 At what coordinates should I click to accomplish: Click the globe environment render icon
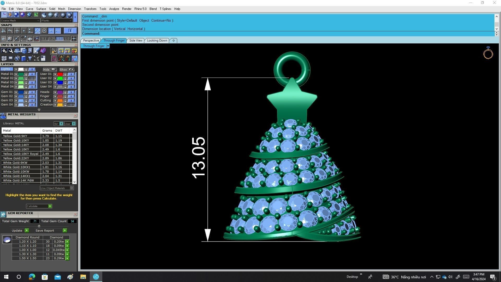click(29, 15)
